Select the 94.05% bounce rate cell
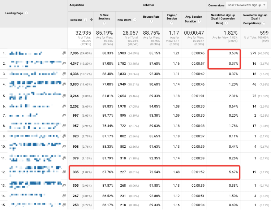The width and height of the screenshot is (271, 212). pos(155,107)
